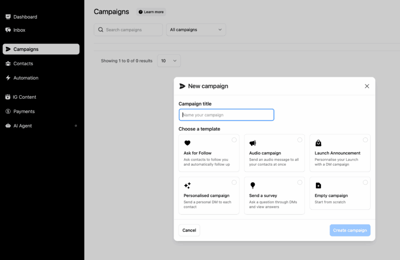Select the Launch Announcement radio button

[x=365, y=140]
